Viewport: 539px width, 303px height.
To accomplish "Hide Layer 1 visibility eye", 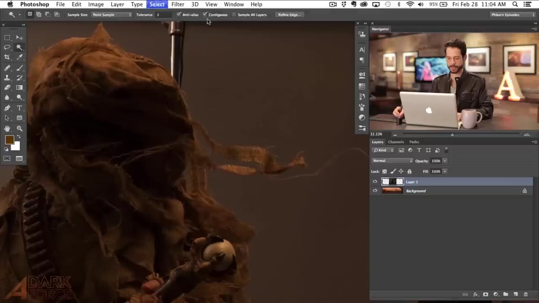I will point(375,182).
